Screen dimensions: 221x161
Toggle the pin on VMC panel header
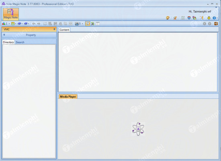(54, 29)
